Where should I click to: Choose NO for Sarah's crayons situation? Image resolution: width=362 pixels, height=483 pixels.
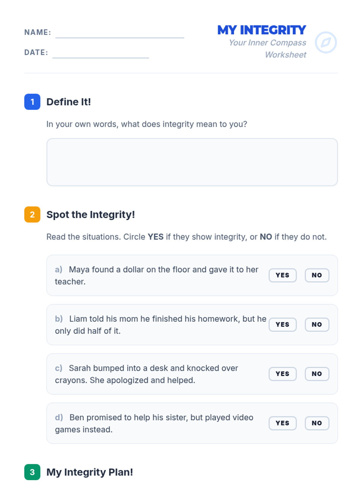click(x=317, y=374)
